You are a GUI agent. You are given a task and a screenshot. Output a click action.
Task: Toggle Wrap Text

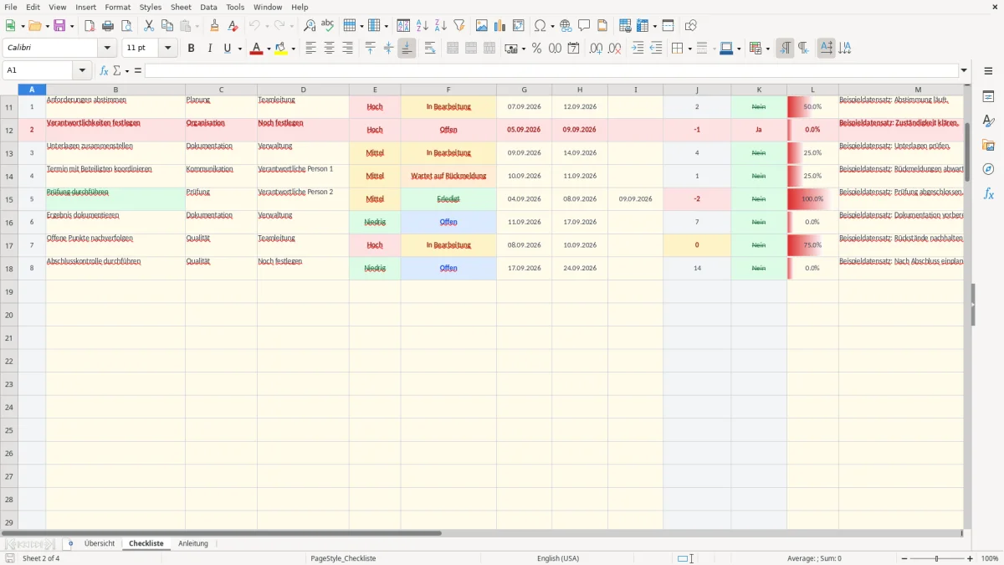point(430,49)
